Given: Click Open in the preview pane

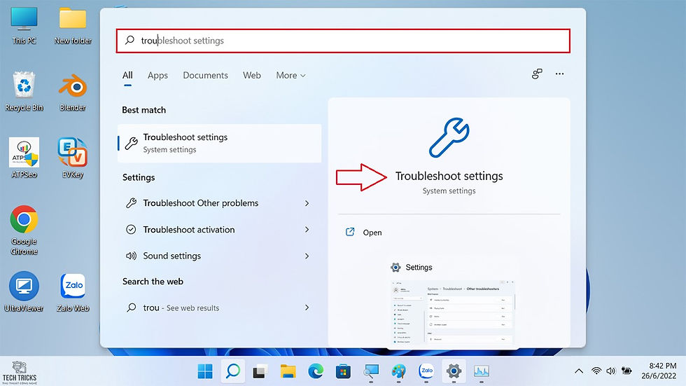Looking at the screenshot, I should 372,233.
